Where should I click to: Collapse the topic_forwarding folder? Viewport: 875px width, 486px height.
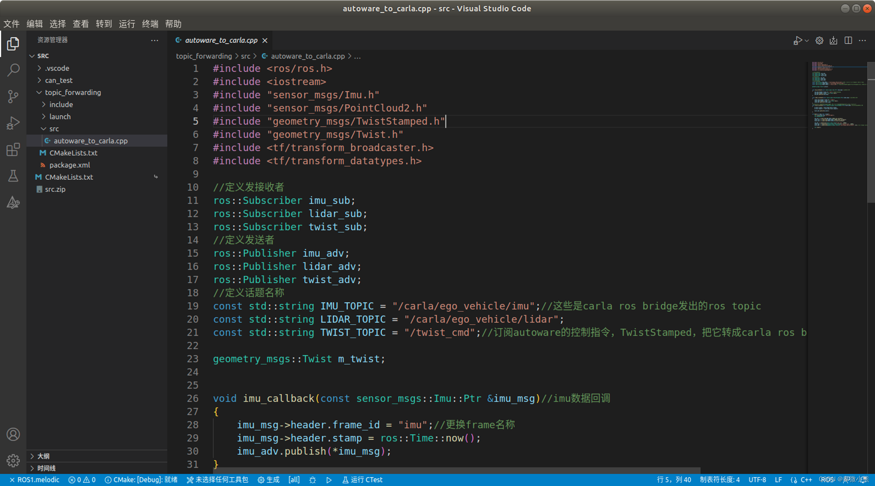click(73, 92)
